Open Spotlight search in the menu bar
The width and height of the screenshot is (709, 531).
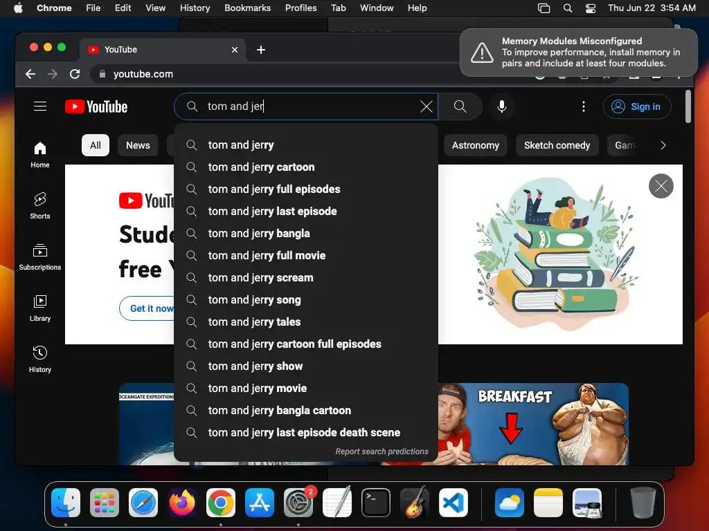568,8
